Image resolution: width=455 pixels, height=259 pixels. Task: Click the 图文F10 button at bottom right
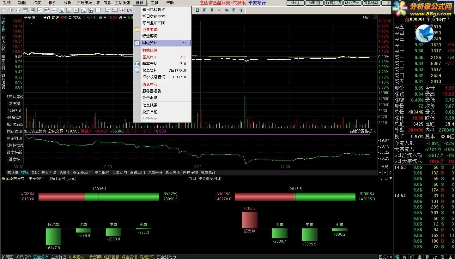(385, 257)
